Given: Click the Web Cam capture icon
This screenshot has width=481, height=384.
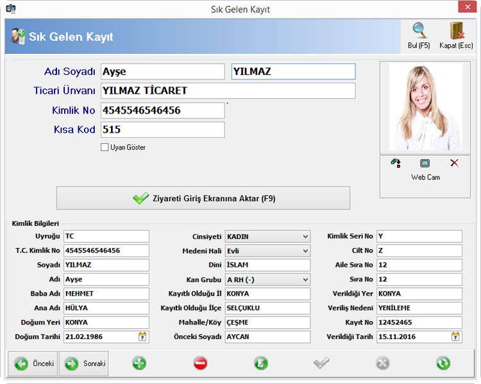Looking at the screenshot, I should pos(425,163).
